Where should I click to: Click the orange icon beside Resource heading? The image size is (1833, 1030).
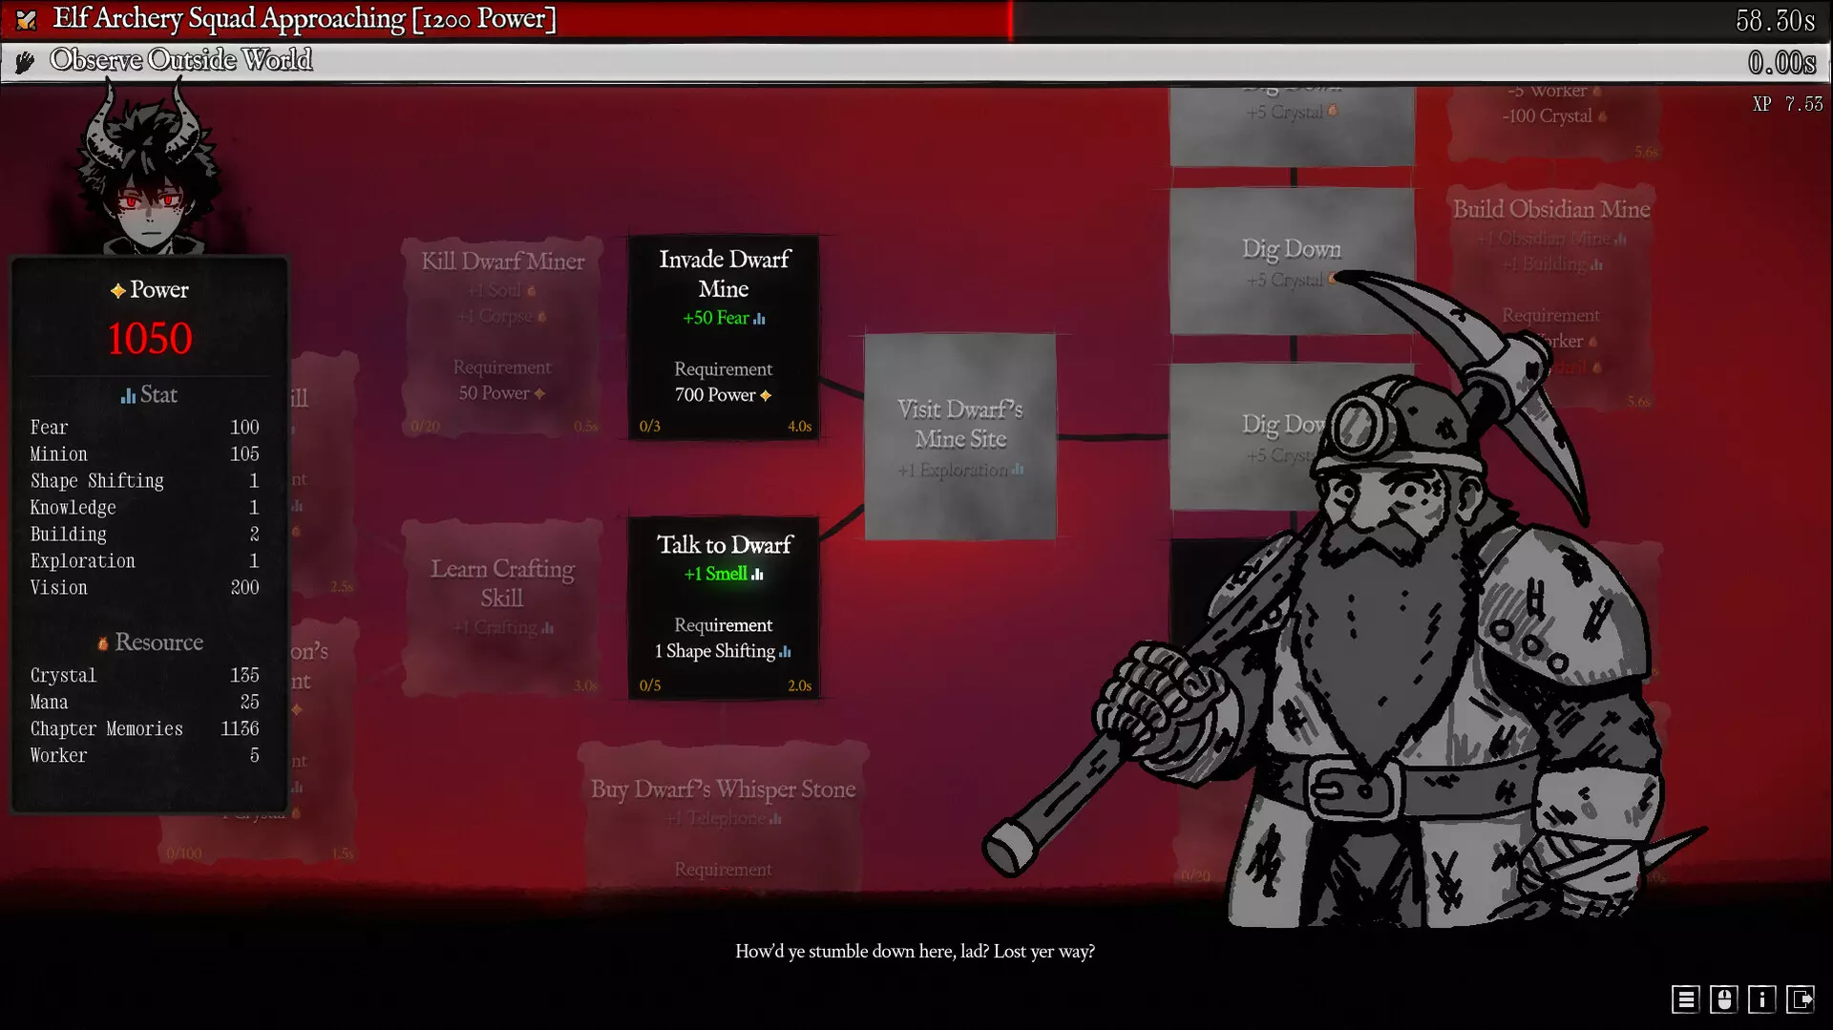(103, 643)
